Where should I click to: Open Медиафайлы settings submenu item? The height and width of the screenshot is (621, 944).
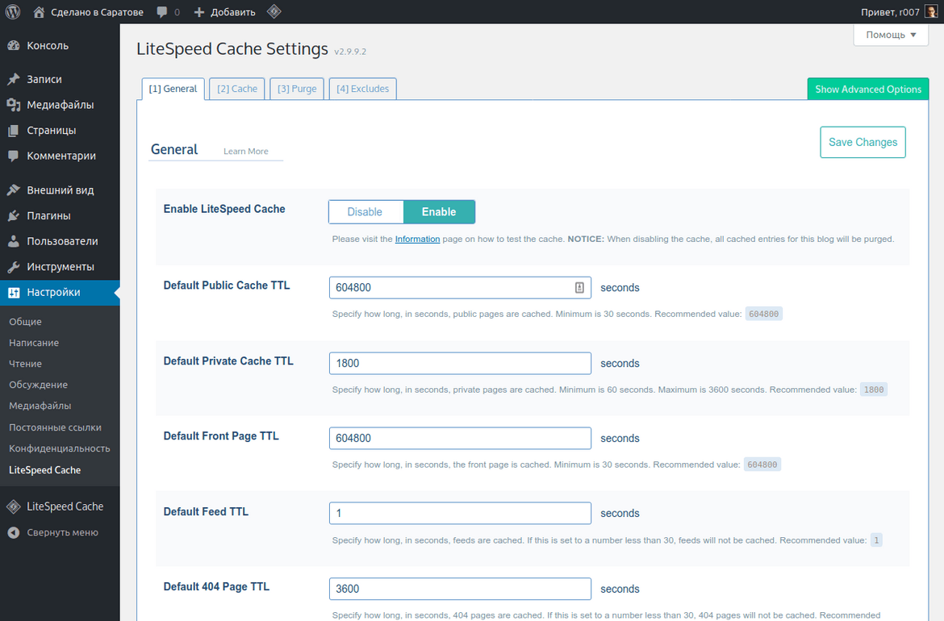pos(40,406)
